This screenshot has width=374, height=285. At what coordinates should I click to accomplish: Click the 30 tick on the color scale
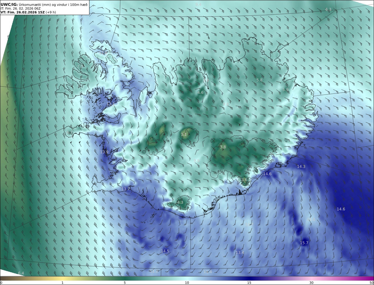click(311, 283)
